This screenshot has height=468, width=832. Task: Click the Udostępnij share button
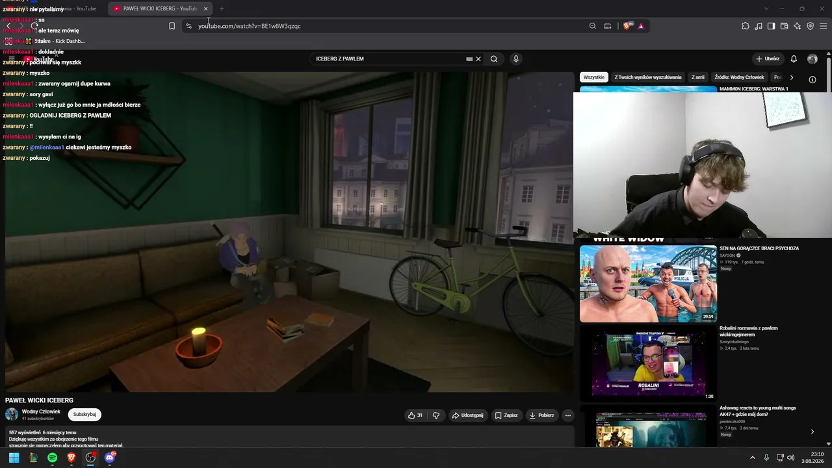[468, 415]
